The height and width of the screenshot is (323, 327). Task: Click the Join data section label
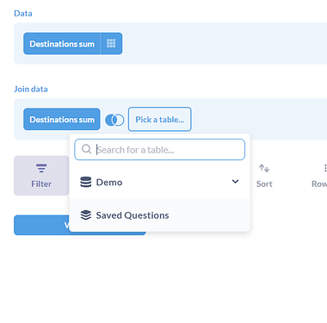tap(31, 89)
